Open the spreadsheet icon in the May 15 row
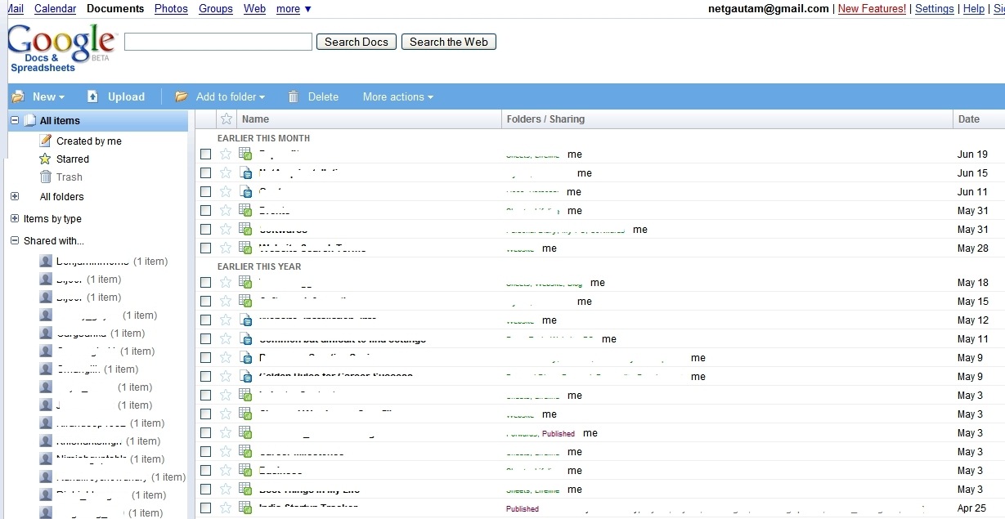The height and width of the screenshot is (519, 1005). (245, 301)
